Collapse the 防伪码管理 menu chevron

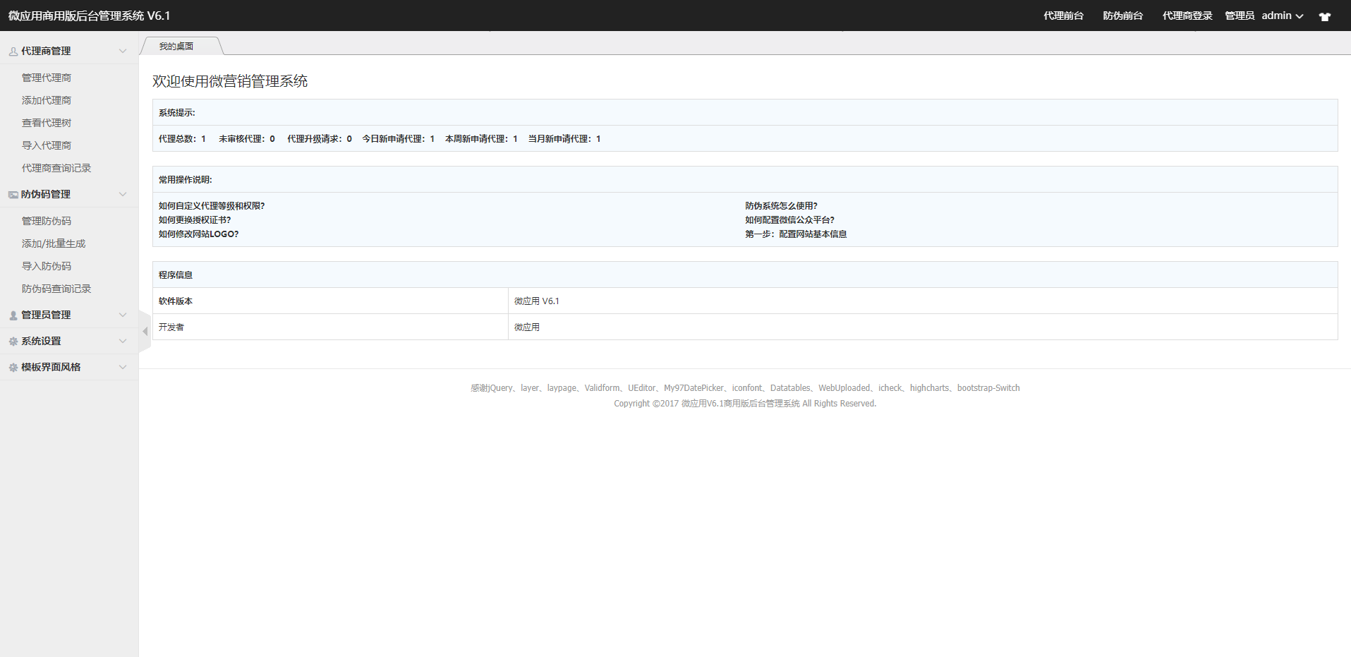[123, 194]
